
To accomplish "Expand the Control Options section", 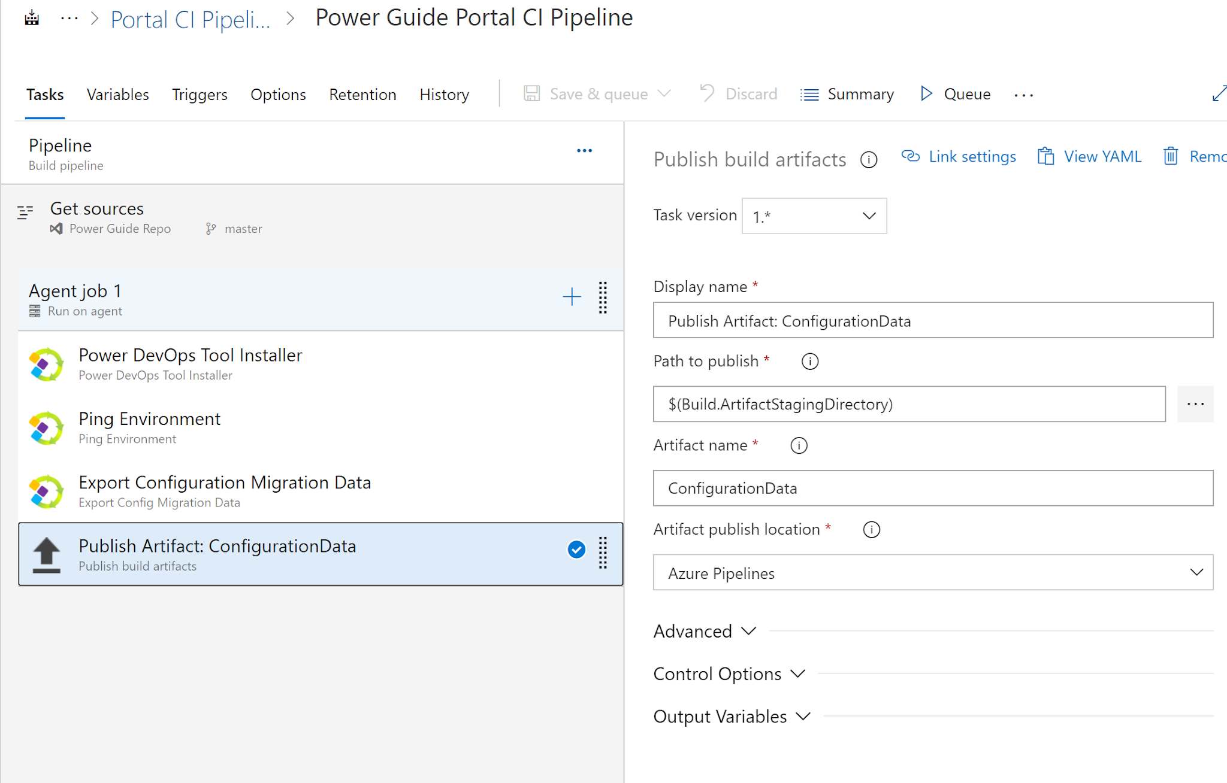I will tap(729, 674).
